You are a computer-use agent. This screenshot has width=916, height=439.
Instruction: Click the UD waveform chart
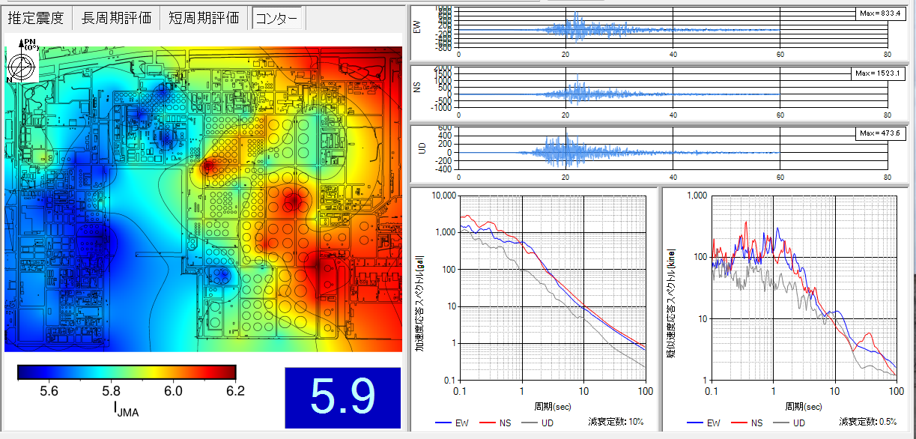coord(672,152)
